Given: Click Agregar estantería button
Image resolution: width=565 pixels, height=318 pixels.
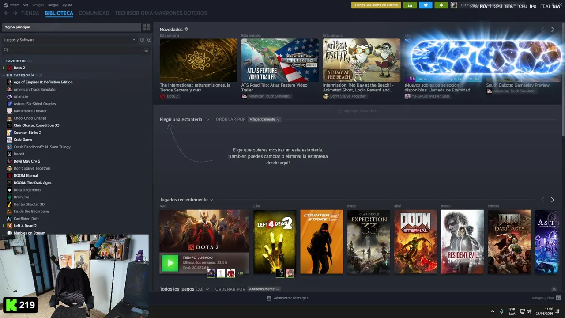Looking at the screenshot, I should [x=358, y=111].
